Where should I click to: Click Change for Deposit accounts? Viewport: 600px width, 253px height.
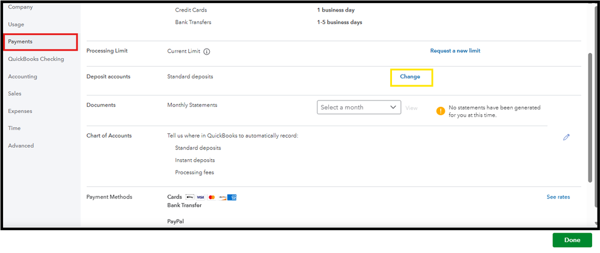410,77
